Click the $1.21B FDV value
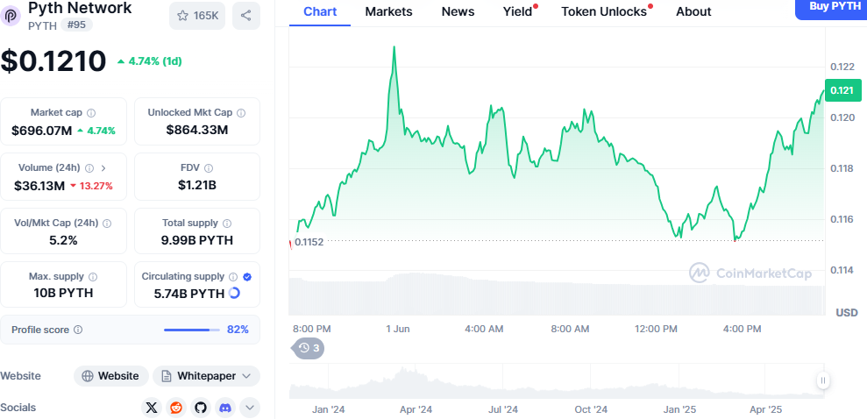This screenshot has width=867, height=419. point(197,185)
